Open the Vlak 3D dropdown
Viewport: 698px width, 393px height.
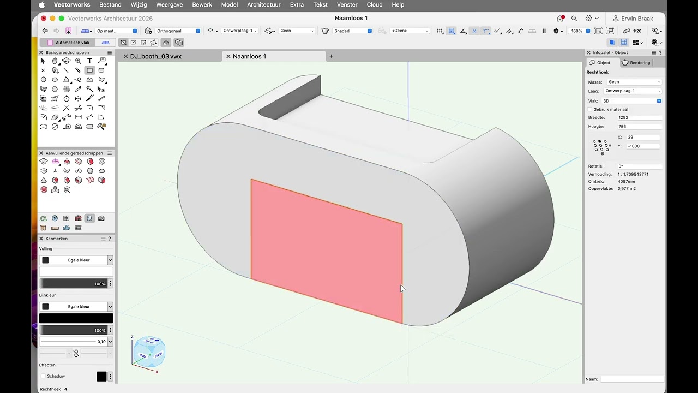pos(632,101)
